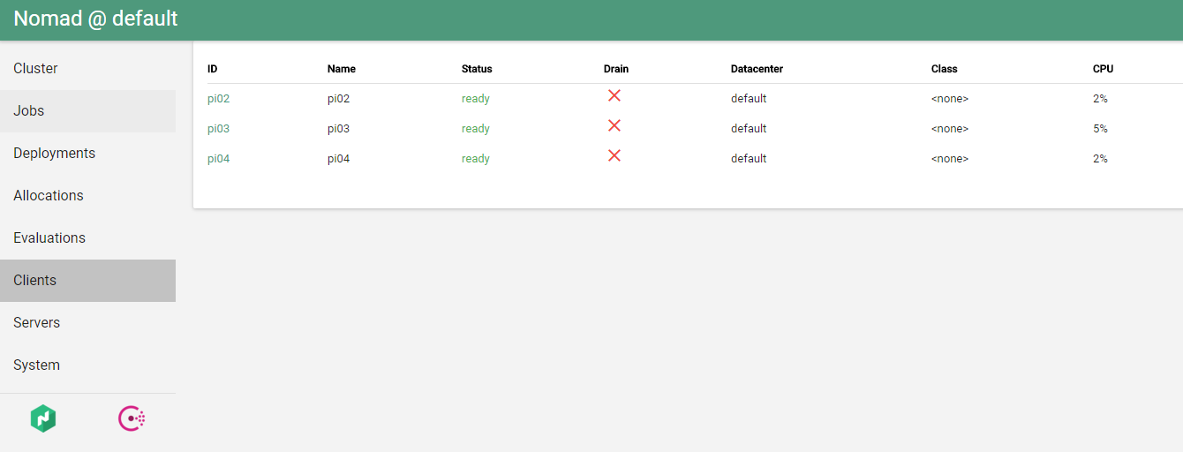Click the Datacenter column header

tap(757, 69)
